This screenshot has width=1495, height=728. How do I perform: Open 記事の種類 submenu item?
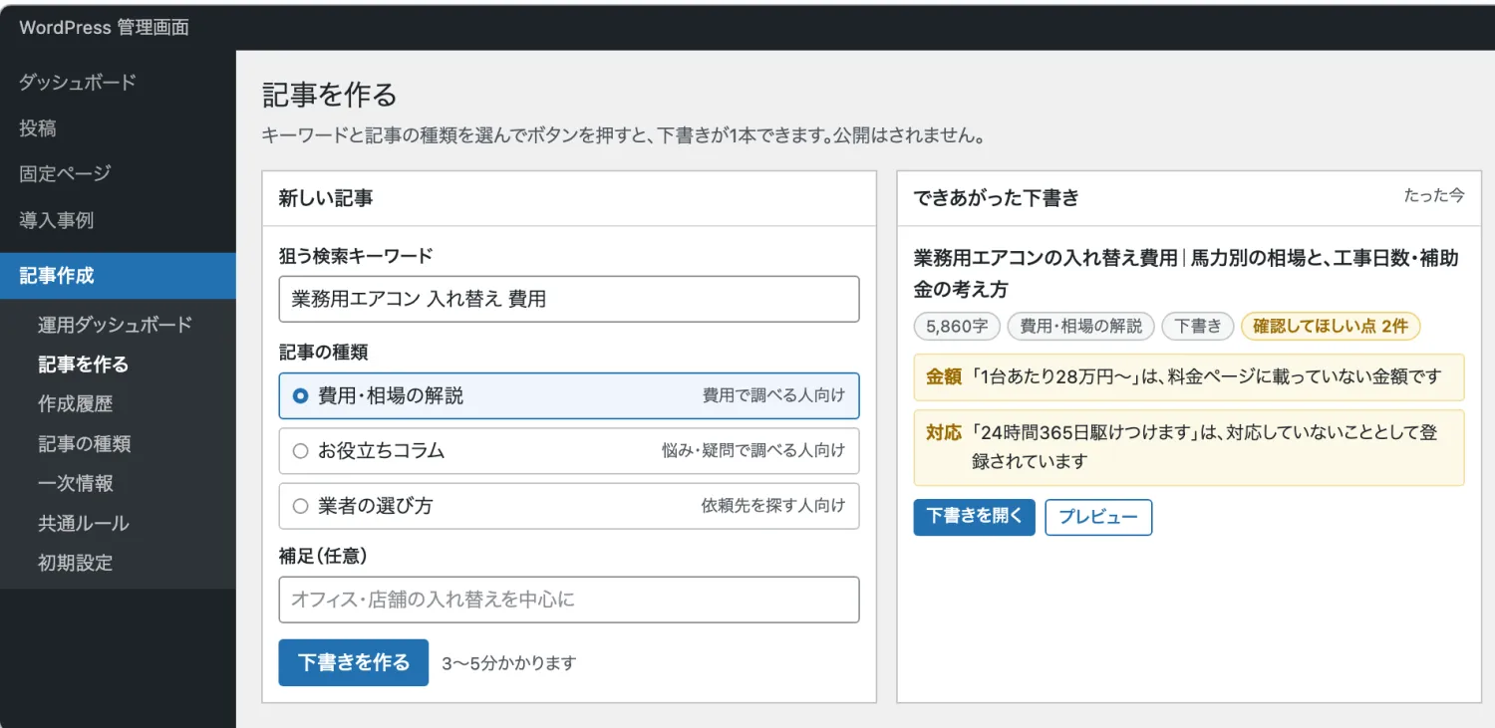coord(84,444)
